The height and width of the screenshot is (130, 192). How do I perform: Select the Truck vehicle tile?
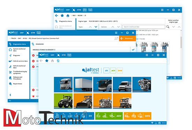click(x=63, y=84)
